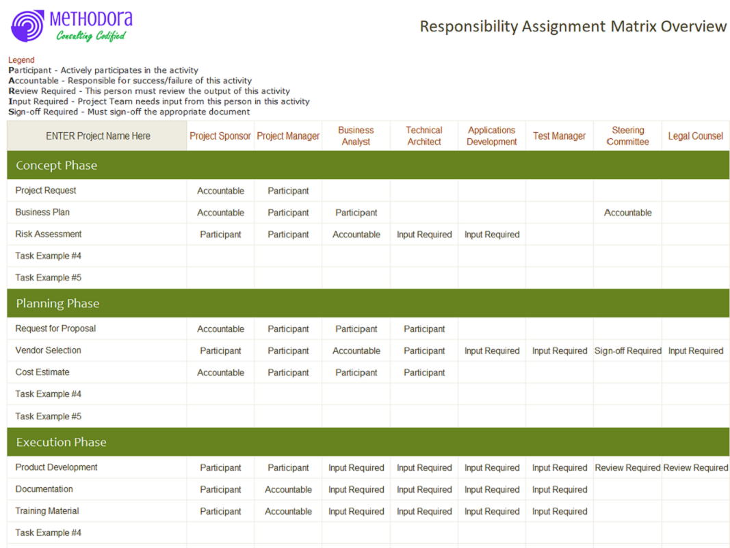The width and height of the screenshot is (730, 548).
Task: Select the Documentation Project Manager Accountable cell
Action: pyautogui.click(x=288, y=489)
